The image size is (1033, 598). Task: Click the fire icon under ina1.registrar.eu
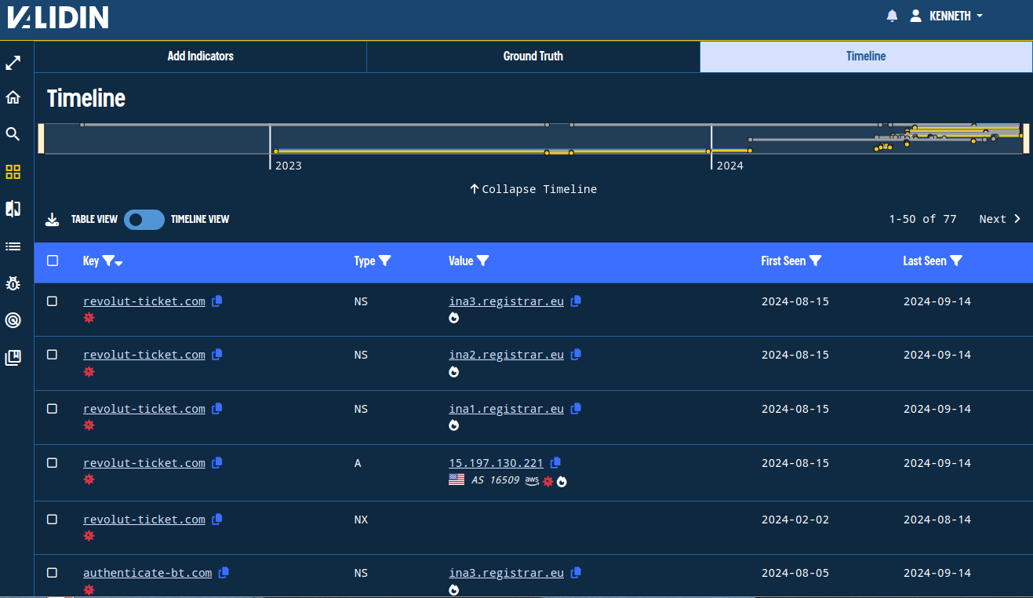453,425
